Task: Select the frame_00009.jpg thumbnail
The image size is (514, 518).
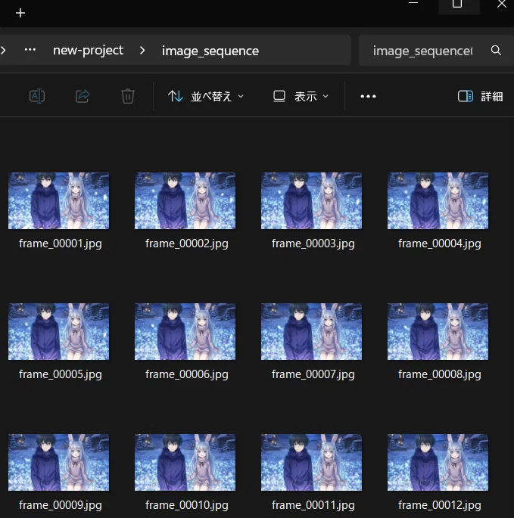Action: [x=58, y=462]
